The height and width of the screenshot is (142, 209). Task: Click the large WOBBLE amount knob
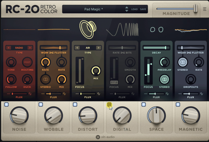click(x=54, y=115)
